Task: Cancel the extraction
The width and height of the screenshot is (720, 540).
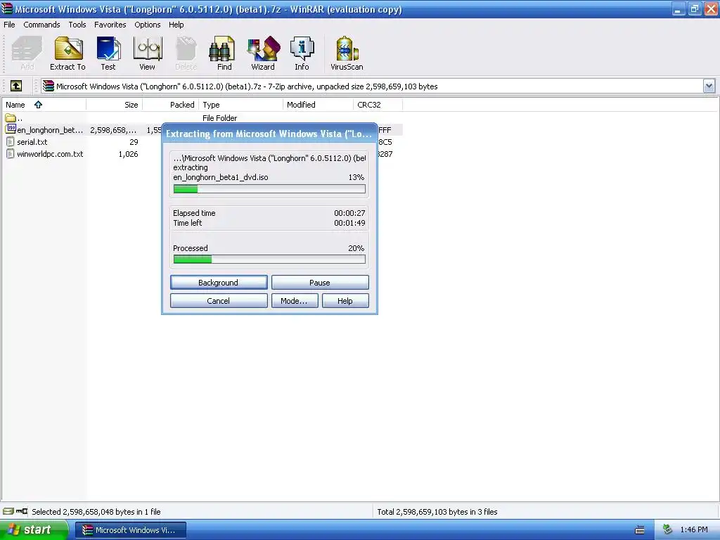Action: click(x=219, y=301)
